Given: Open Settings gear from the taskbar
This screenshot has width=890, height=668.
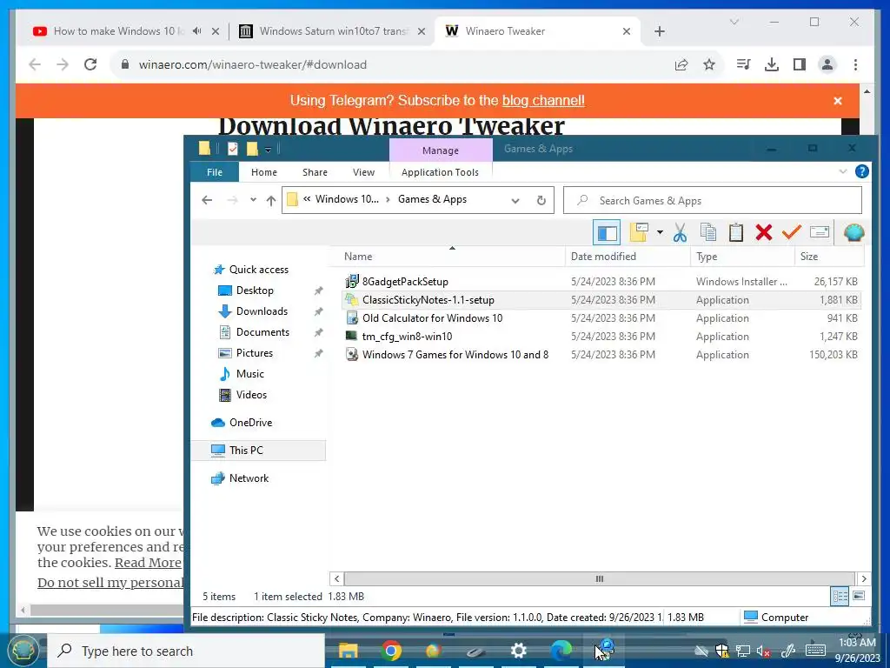Looking at the screenshot, I should (x=518, y=651).
